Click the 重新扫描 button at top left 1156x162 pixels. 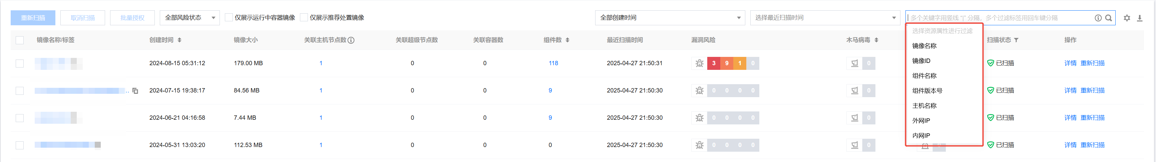33,17
